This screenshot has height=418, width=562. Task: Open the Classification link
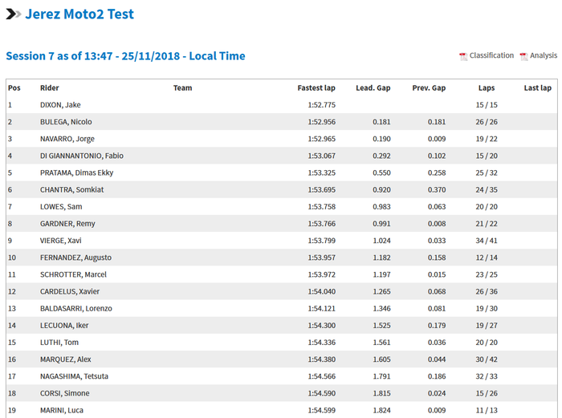tap(491, 56)
